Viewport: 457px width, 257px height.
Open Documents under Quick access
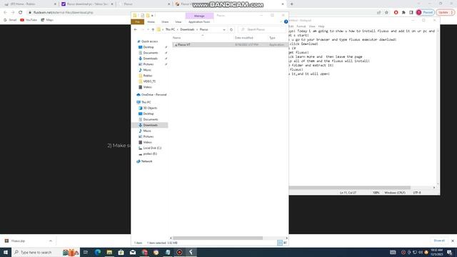pyautogui.click(x=151, y=53)
